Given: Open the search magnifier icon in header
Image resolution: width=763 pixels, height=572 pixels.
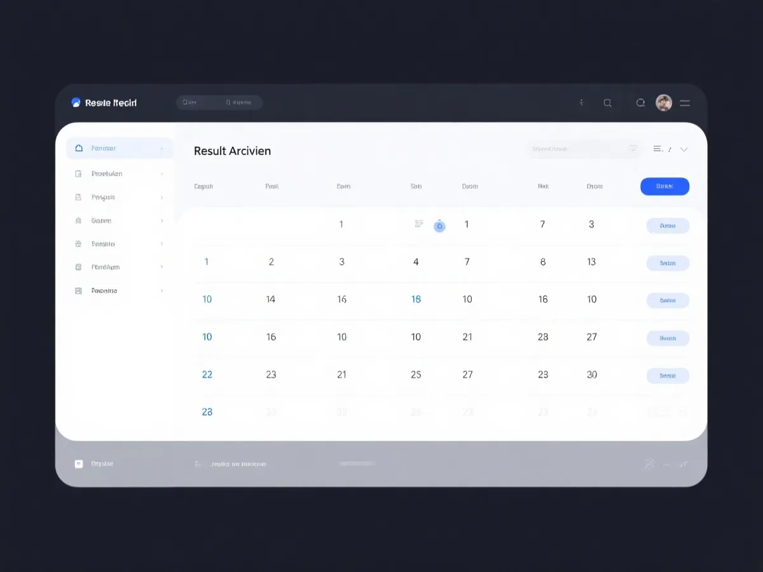Looking at the screenshot, I should 607,103.
